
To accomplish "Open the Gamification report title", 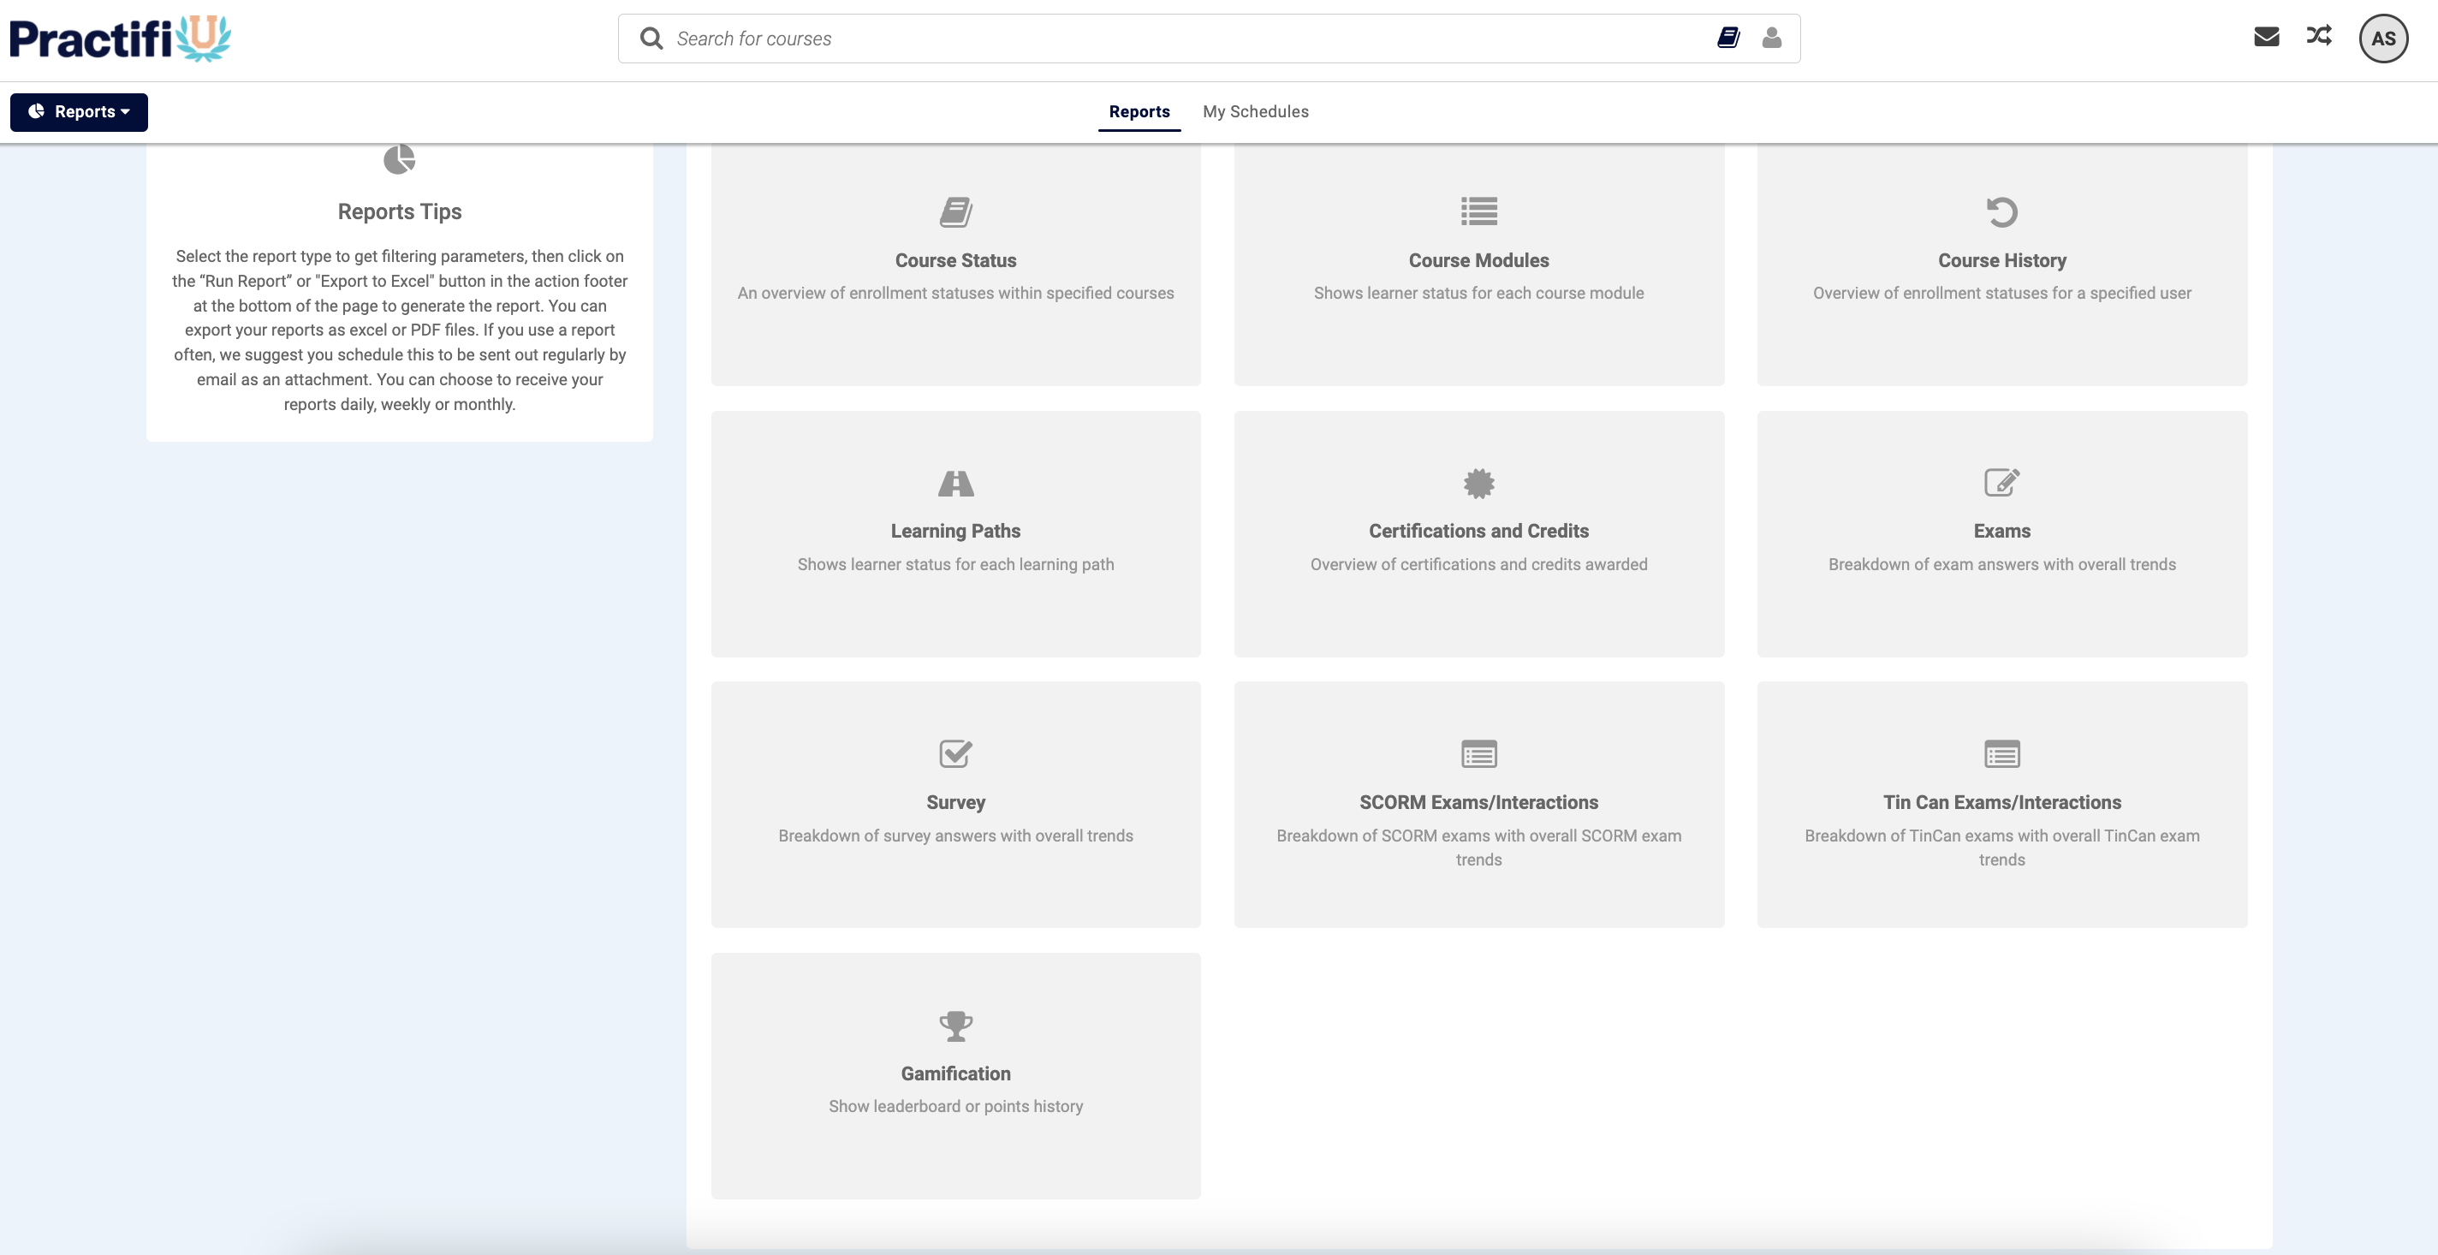I will pyautogui.click(x=956, y=1074).
